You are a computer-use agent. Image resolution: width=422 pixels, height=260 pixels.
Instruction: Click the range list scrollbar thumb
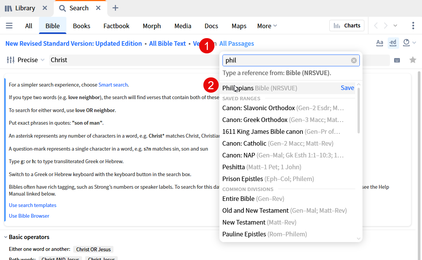(x=359, y=111)
